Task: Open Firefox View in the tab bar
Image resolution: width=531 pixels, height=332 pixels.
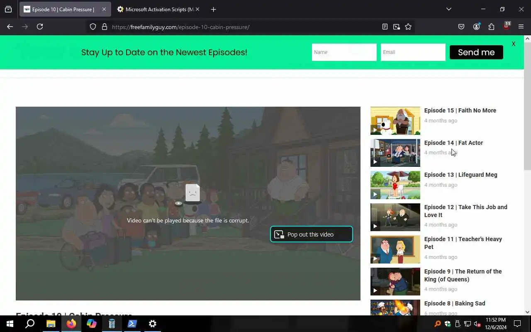Action: [8, 9]
